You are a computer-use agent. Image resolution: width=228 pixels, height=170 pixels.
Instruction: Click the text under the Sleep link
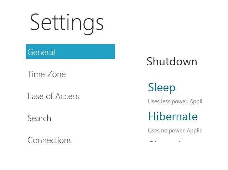(175, 102)
